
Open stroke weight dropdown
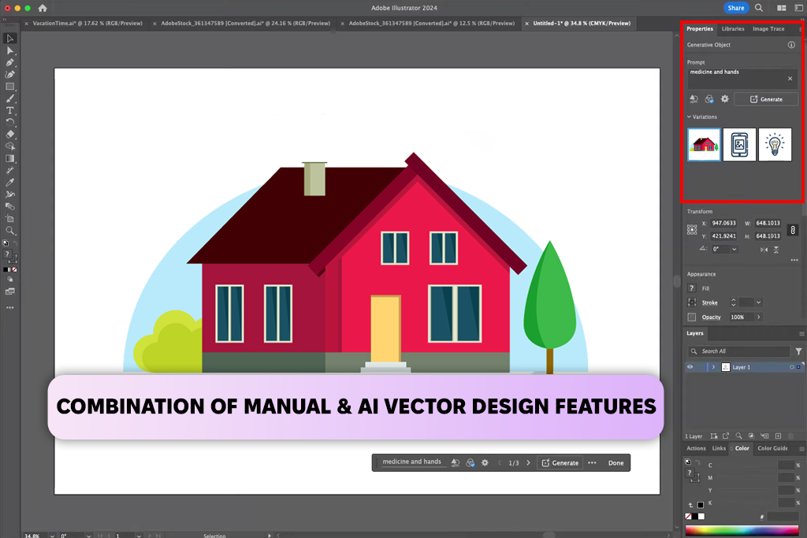click(x=759, y=302)
